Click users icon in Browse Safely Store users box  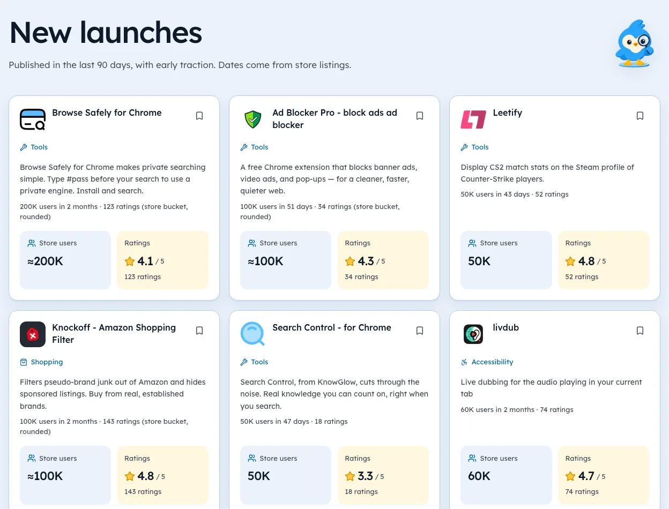tap(32, 243)
